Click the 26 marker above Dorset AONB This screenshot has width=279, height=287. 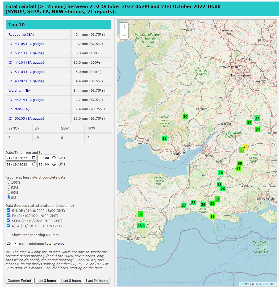[x=203, y=204]
